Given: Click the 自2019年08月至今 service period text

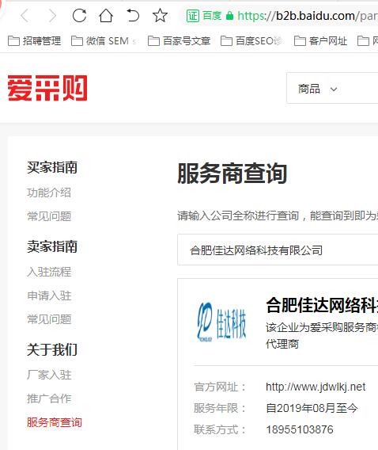Looking at the screenshot, I should click(x=312, y=408).
